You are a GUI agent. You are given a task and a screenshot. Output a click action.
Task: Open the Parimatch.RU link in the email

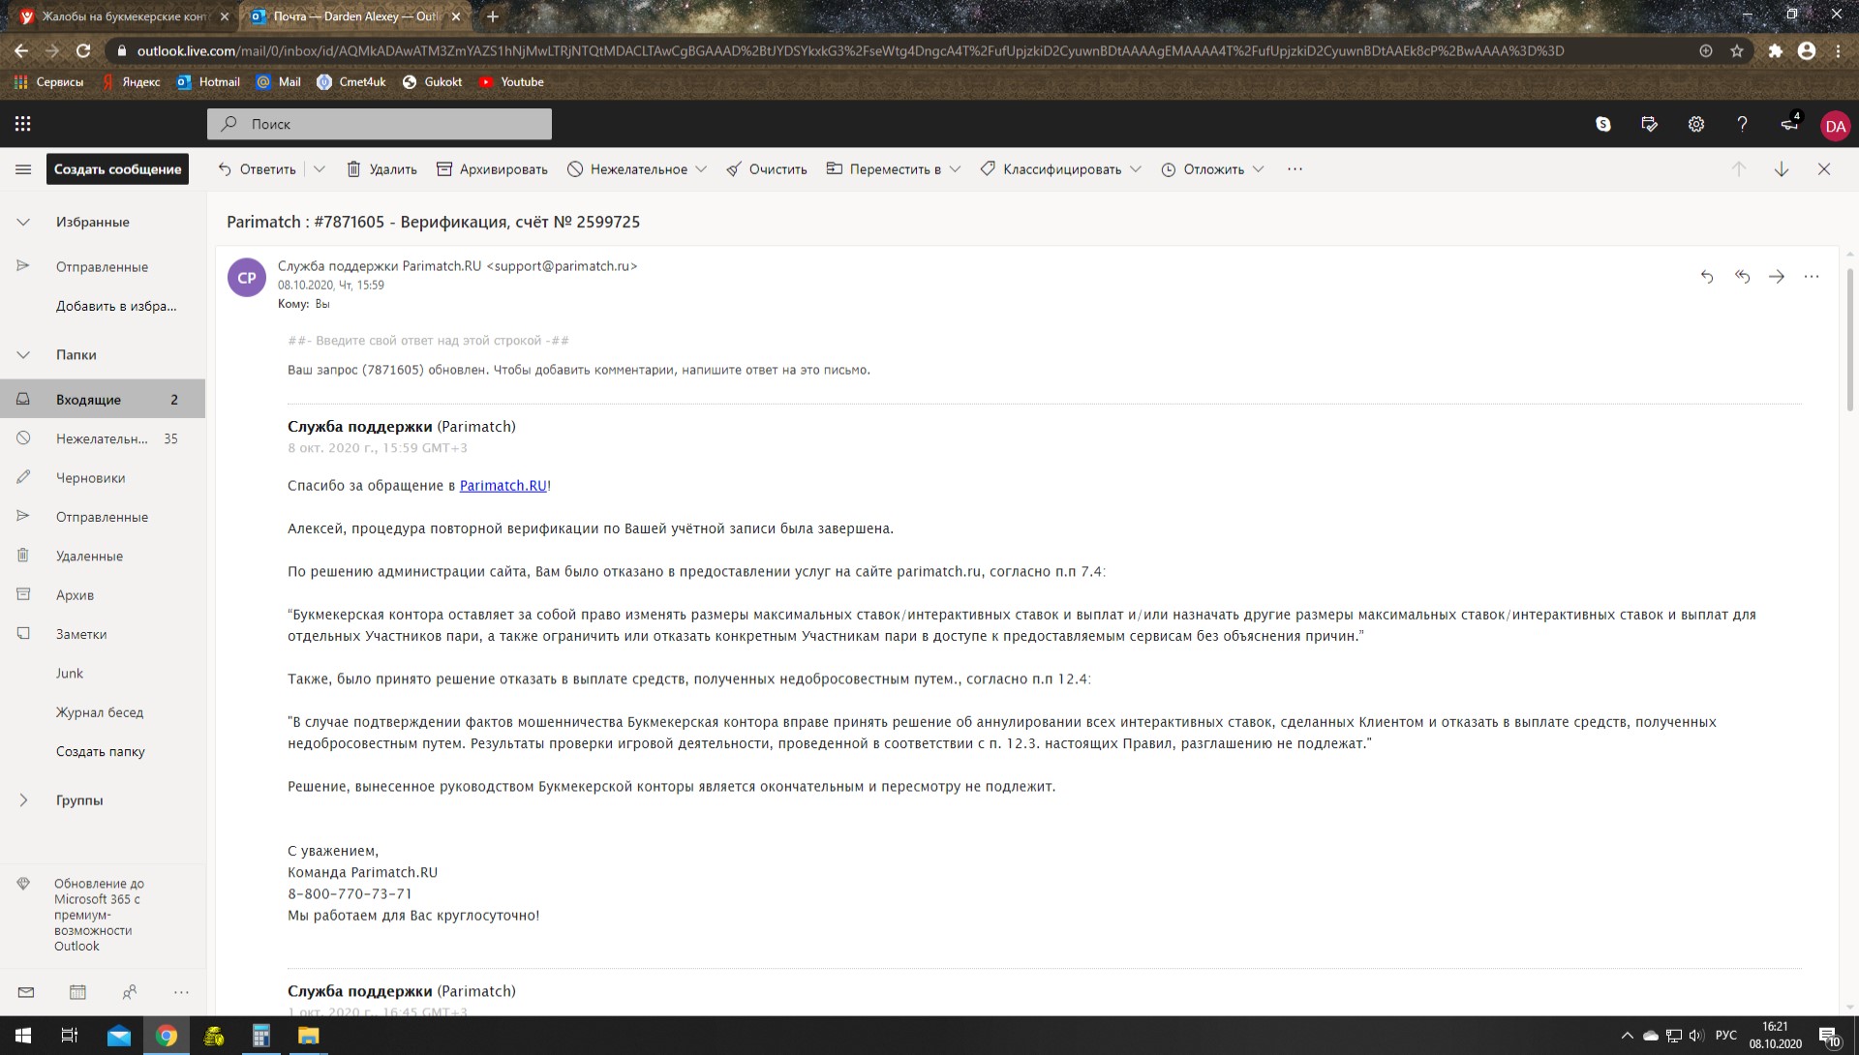pos(503,486)
